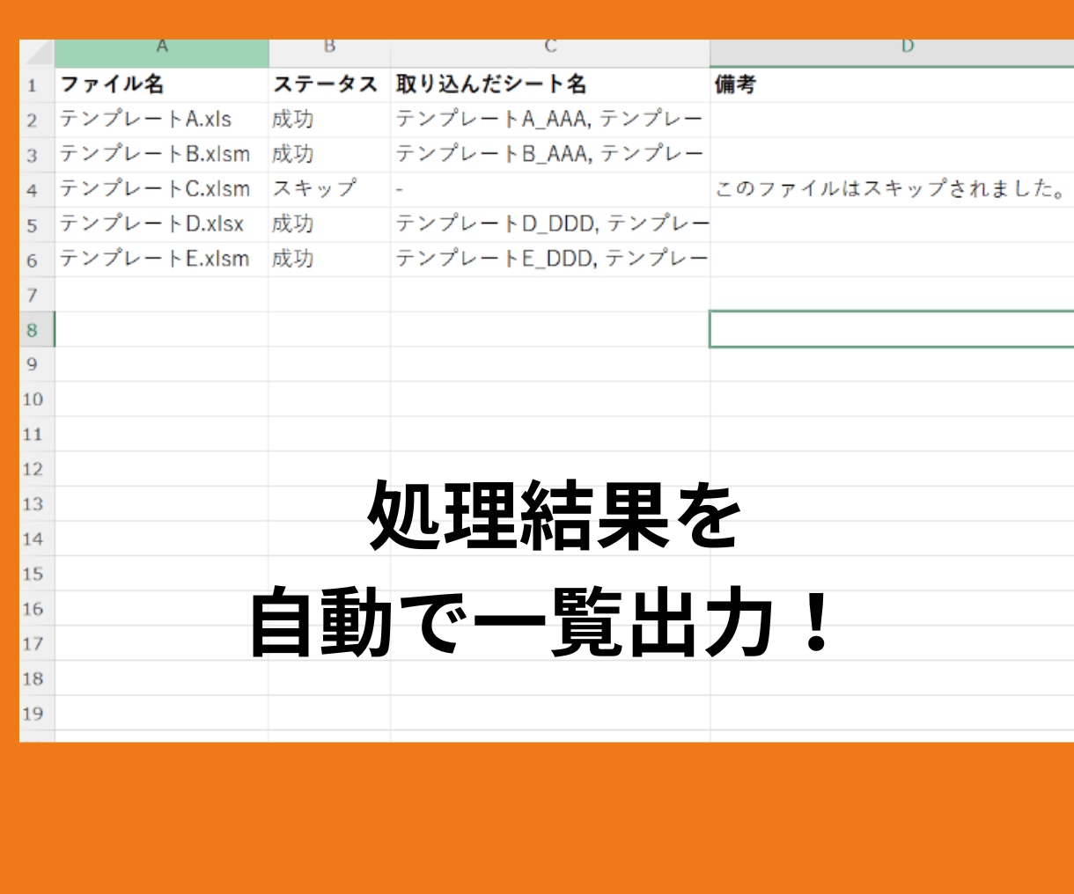Image resolution: width=1074 pixels, height=894 pixels.
Task: Select 成功 status for テンプレートD.xlsx
Action: [x=329, y=224]
